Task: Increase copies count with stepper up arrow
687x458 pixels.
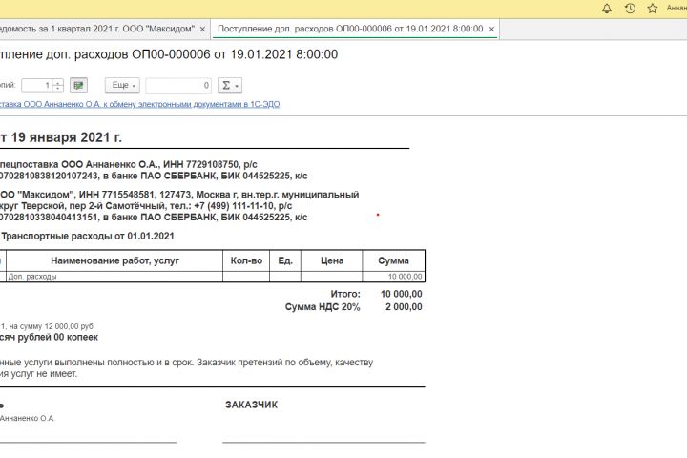Action: click(58, 82)
